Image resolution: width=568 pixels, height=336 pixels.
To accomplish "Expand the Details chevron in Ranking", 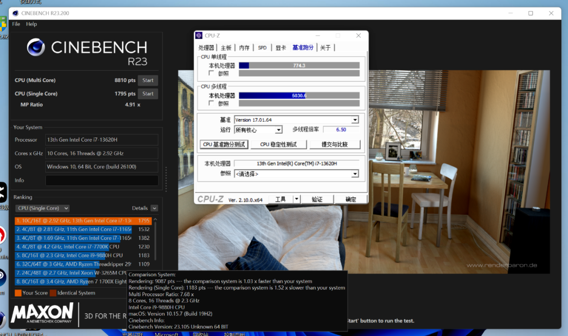I will click(154, 208).
